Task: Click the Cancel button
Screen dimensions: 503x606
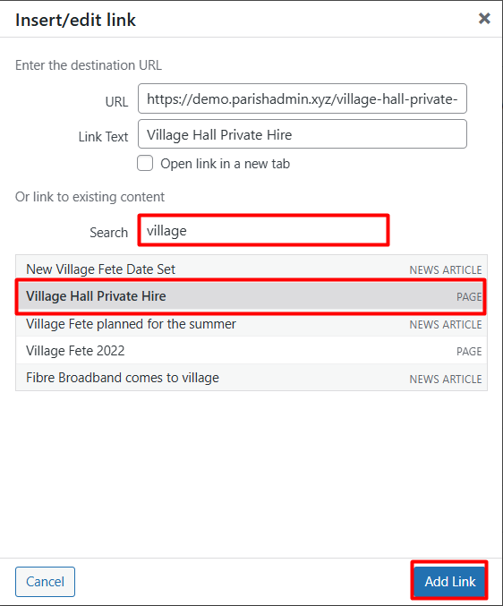Action: pos(46,581)
